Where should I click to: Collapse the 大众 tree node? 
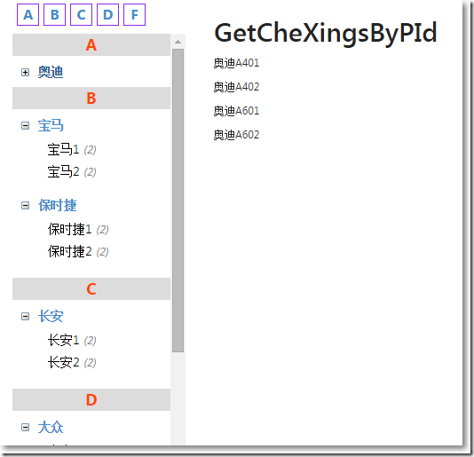(x=26, y=427)
